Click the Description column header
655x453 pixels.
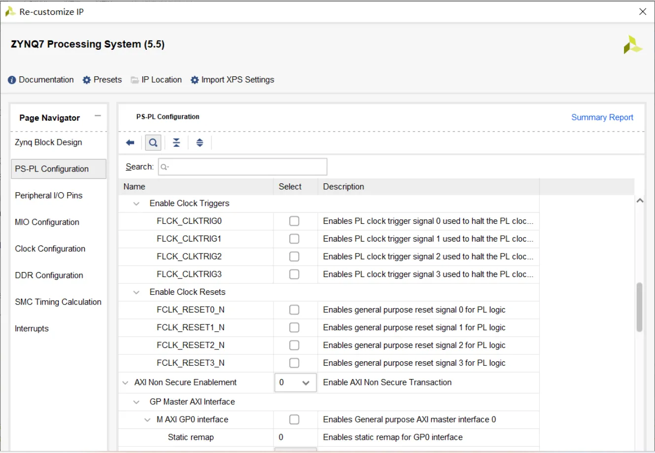tap(428, 187)
